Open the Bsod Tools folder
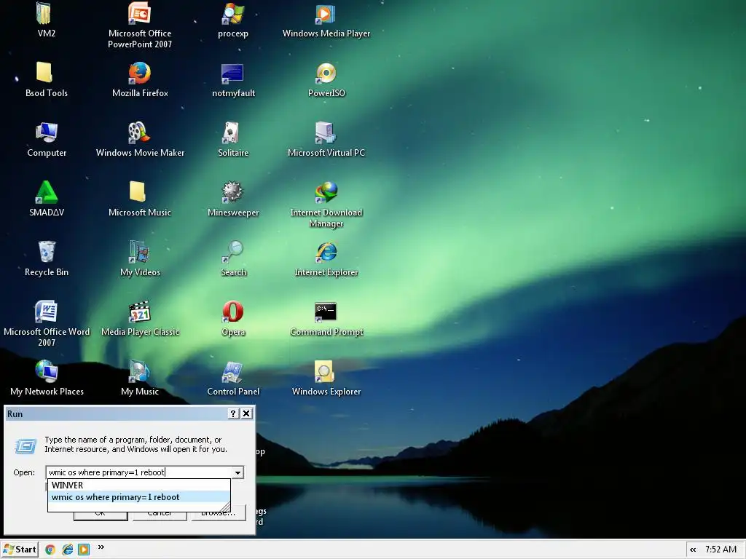The width and height of the screenshot is (746, 559). [44, 73]
